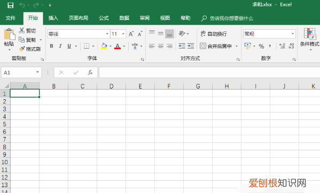Screen dimensions: 320x193
Task: Select bottom align icon
Action: [169, 34]
